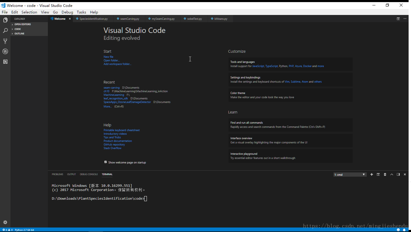Open the Go menu
This screenshot has height=232, width=411.
tap(55, 12)
